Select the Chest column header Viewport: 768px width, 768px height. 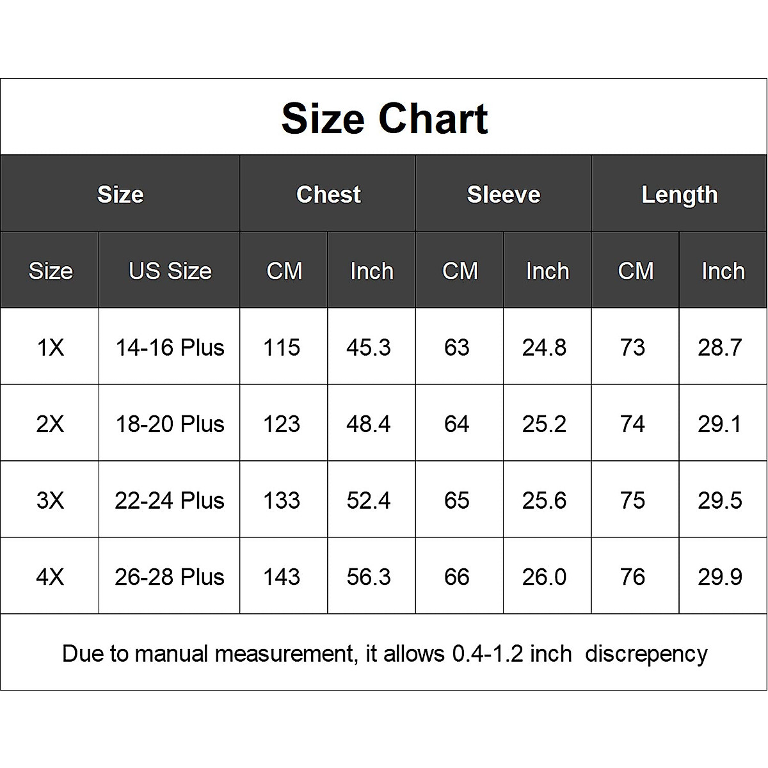pyautogui.click(x=328, y=195)
